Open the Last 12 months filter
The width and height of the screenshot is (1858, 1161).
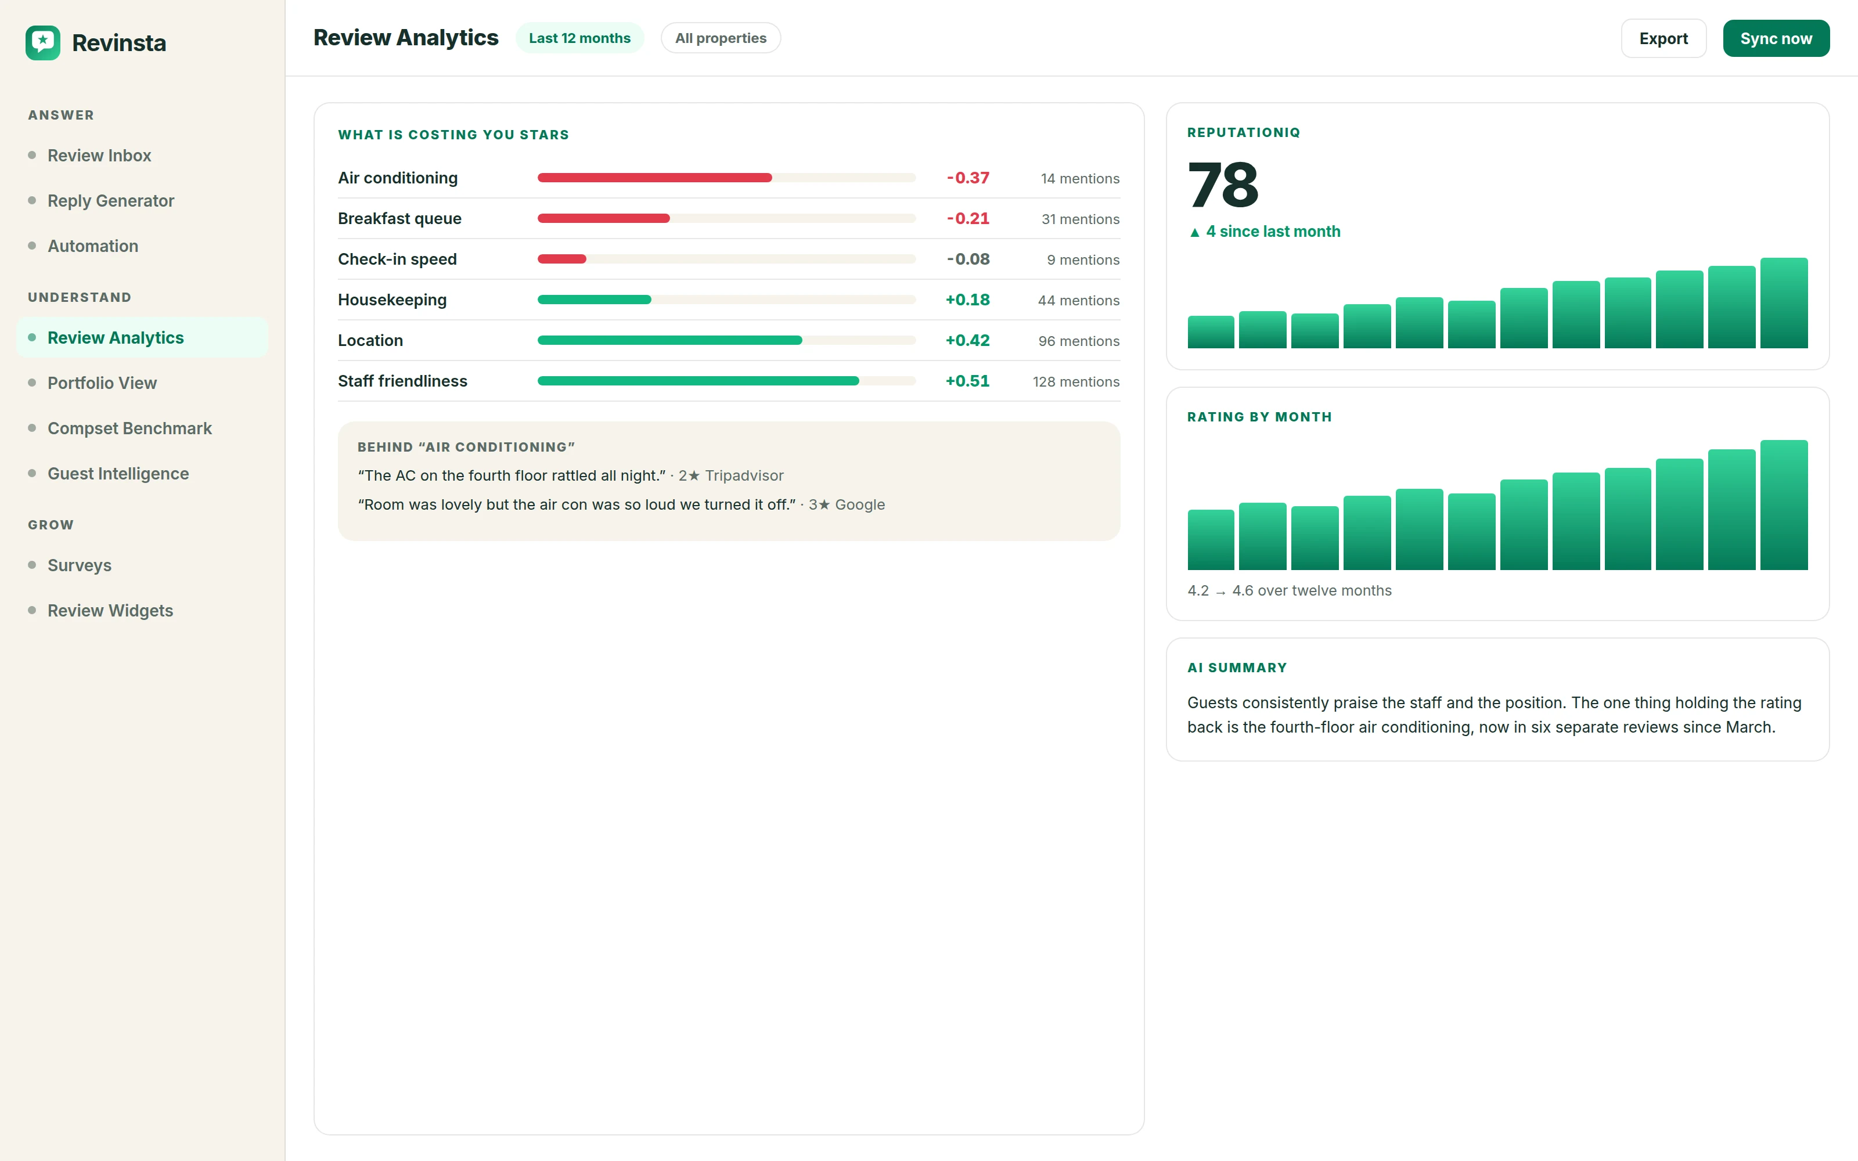pyautogui.click(x=579, y=38)
